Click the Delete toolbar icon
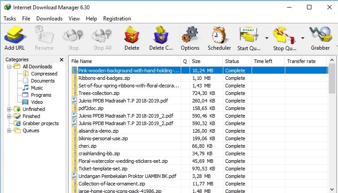Screen dimensions: 338x193 pos(132,35)
